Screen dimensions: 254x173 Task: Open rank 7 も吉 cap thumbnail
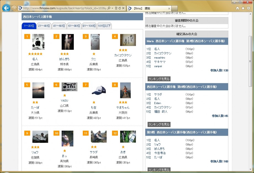click(x=99, y=90)
